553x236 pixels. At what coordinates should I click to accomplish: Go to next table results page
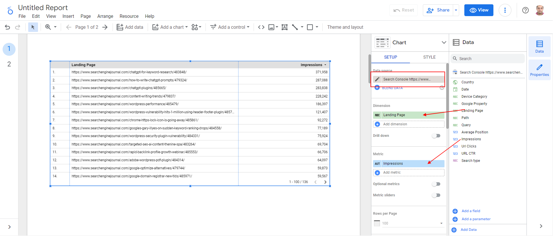(x=325, y=182)
